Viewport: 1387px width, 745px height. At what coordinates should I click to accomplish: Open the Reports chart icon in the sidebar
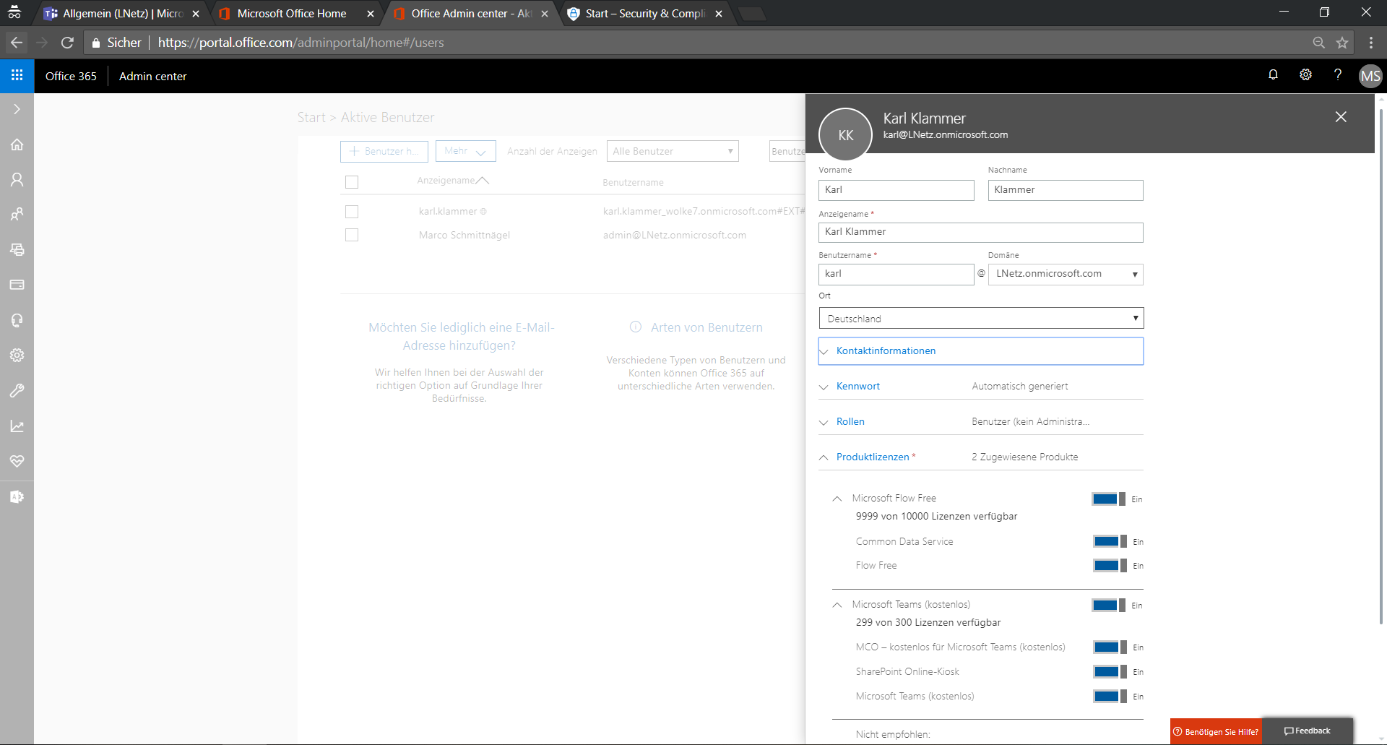(x=17, y=426)
